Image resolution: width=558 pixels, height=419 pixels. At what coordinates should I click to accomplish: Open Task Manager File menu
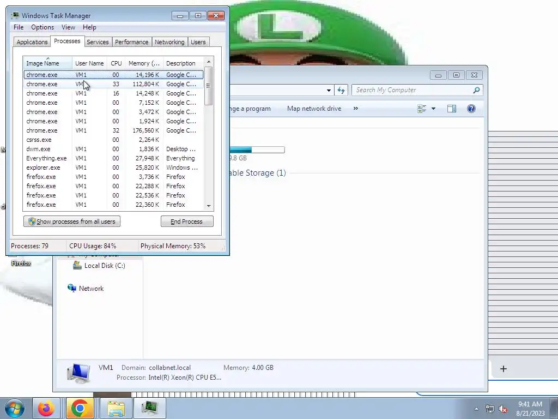pyautogui.click(x=19, y=27)
